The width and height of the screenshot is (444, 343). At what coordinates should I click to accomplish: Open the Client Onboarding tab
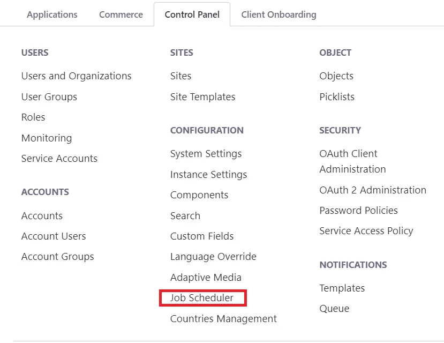(x=279, y=14)
